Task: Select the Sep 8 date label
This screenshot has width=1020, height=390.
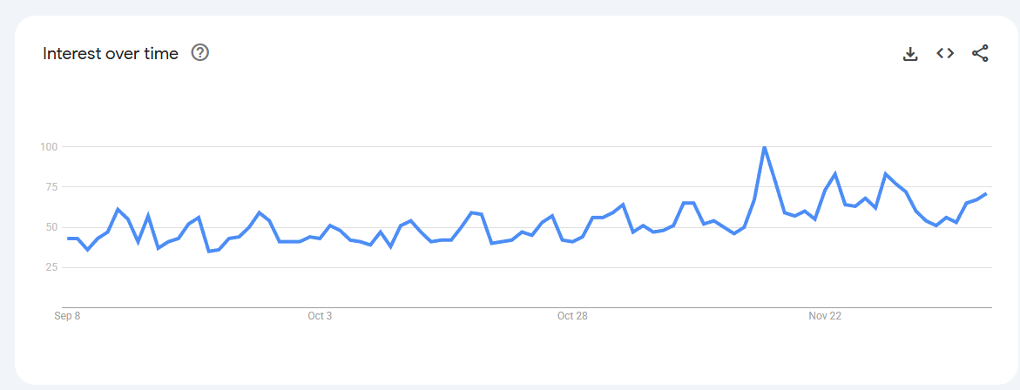Action: tap(67, 316)
